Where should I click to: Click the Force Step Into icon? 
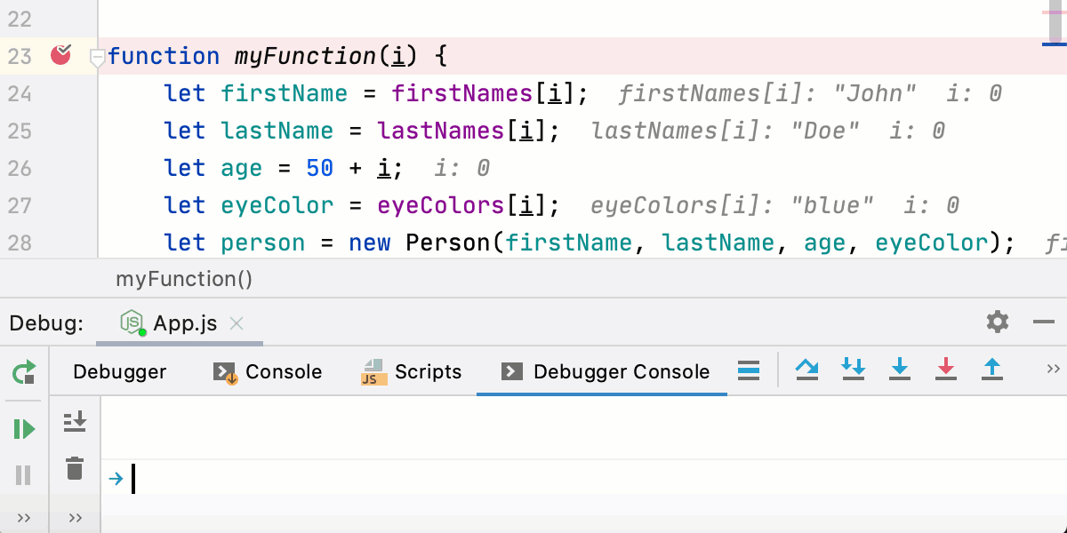point(946,370)
